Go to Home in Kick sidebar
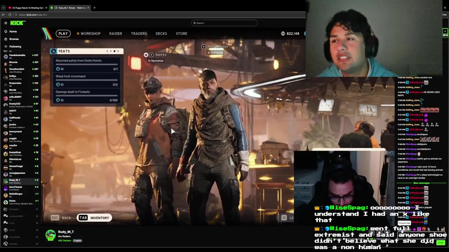 pos(13,31)
